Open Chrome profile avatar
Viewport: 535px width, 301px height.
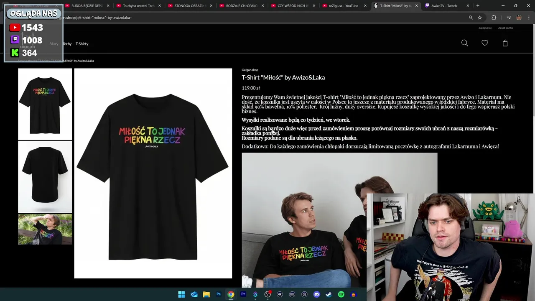[519, 18]
